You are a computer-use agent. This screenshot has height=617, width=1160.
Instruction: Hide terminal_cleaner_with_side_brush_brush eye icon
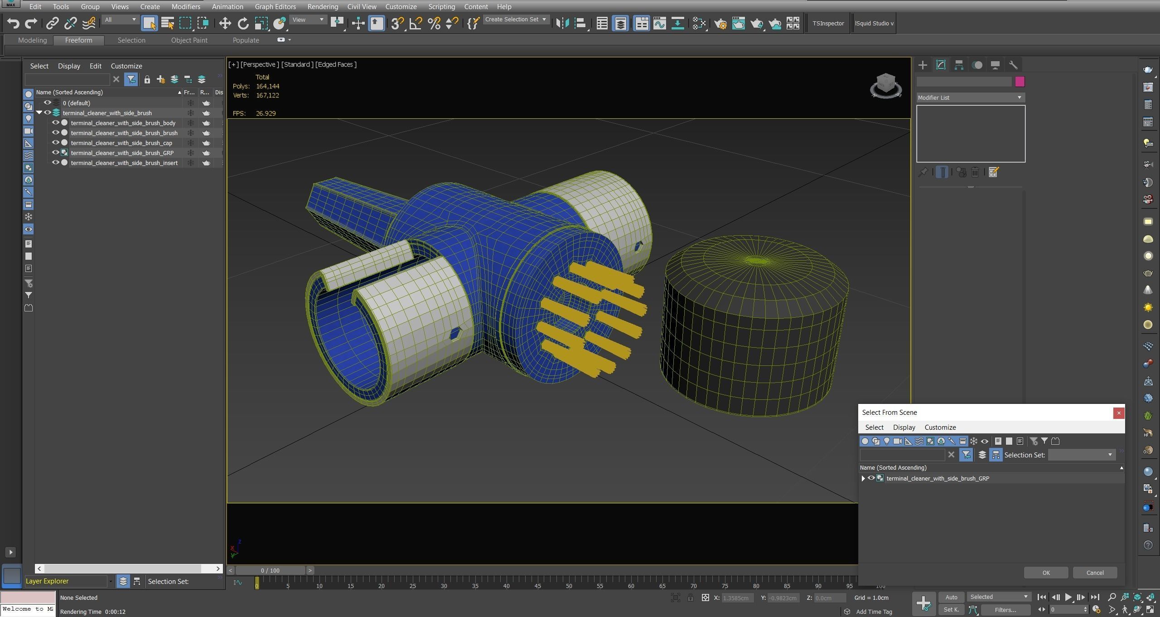[55, 133]
